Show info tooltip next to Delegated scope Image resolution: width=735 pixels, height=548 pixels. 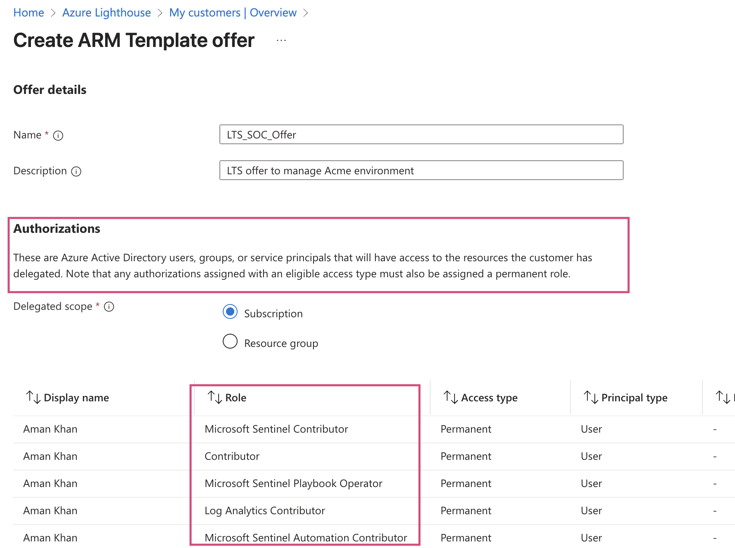[x=109, y=307]
